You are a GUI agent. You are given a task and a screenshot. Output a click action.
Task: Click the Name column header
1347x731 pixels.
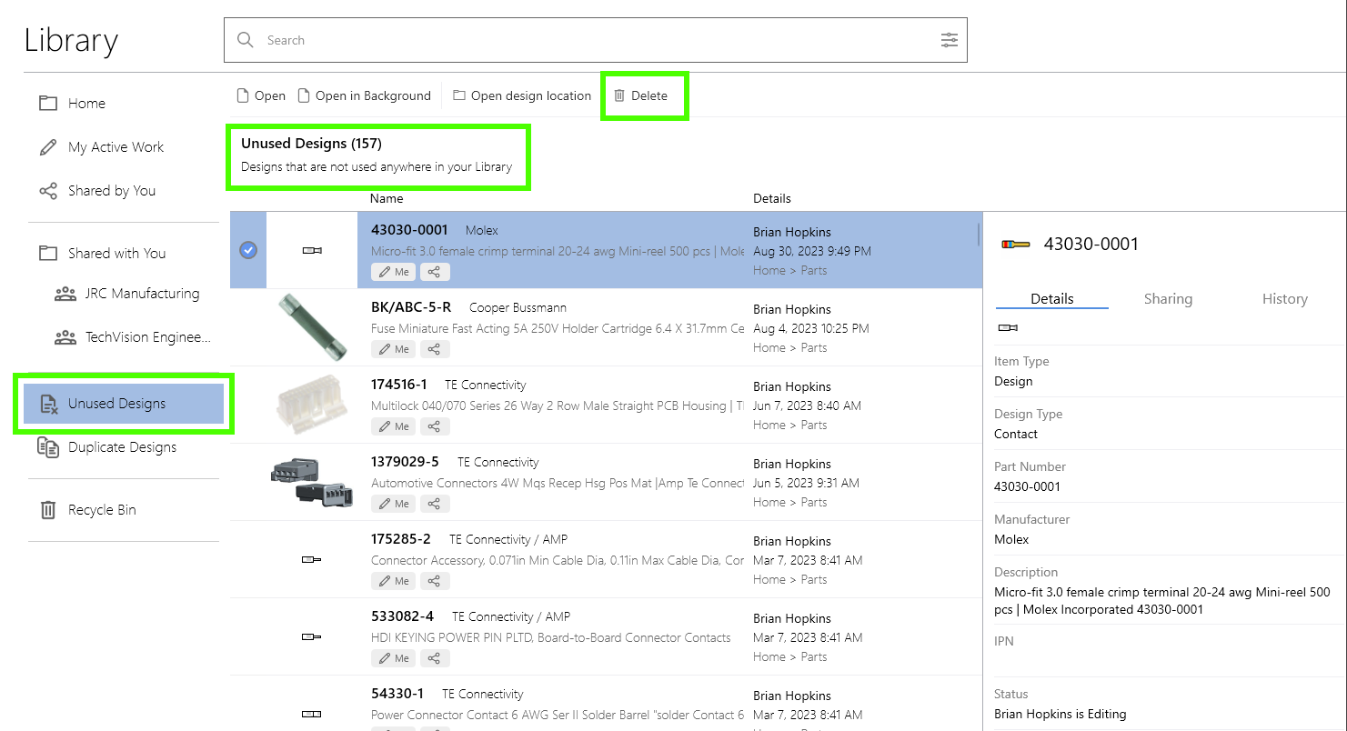387,198
